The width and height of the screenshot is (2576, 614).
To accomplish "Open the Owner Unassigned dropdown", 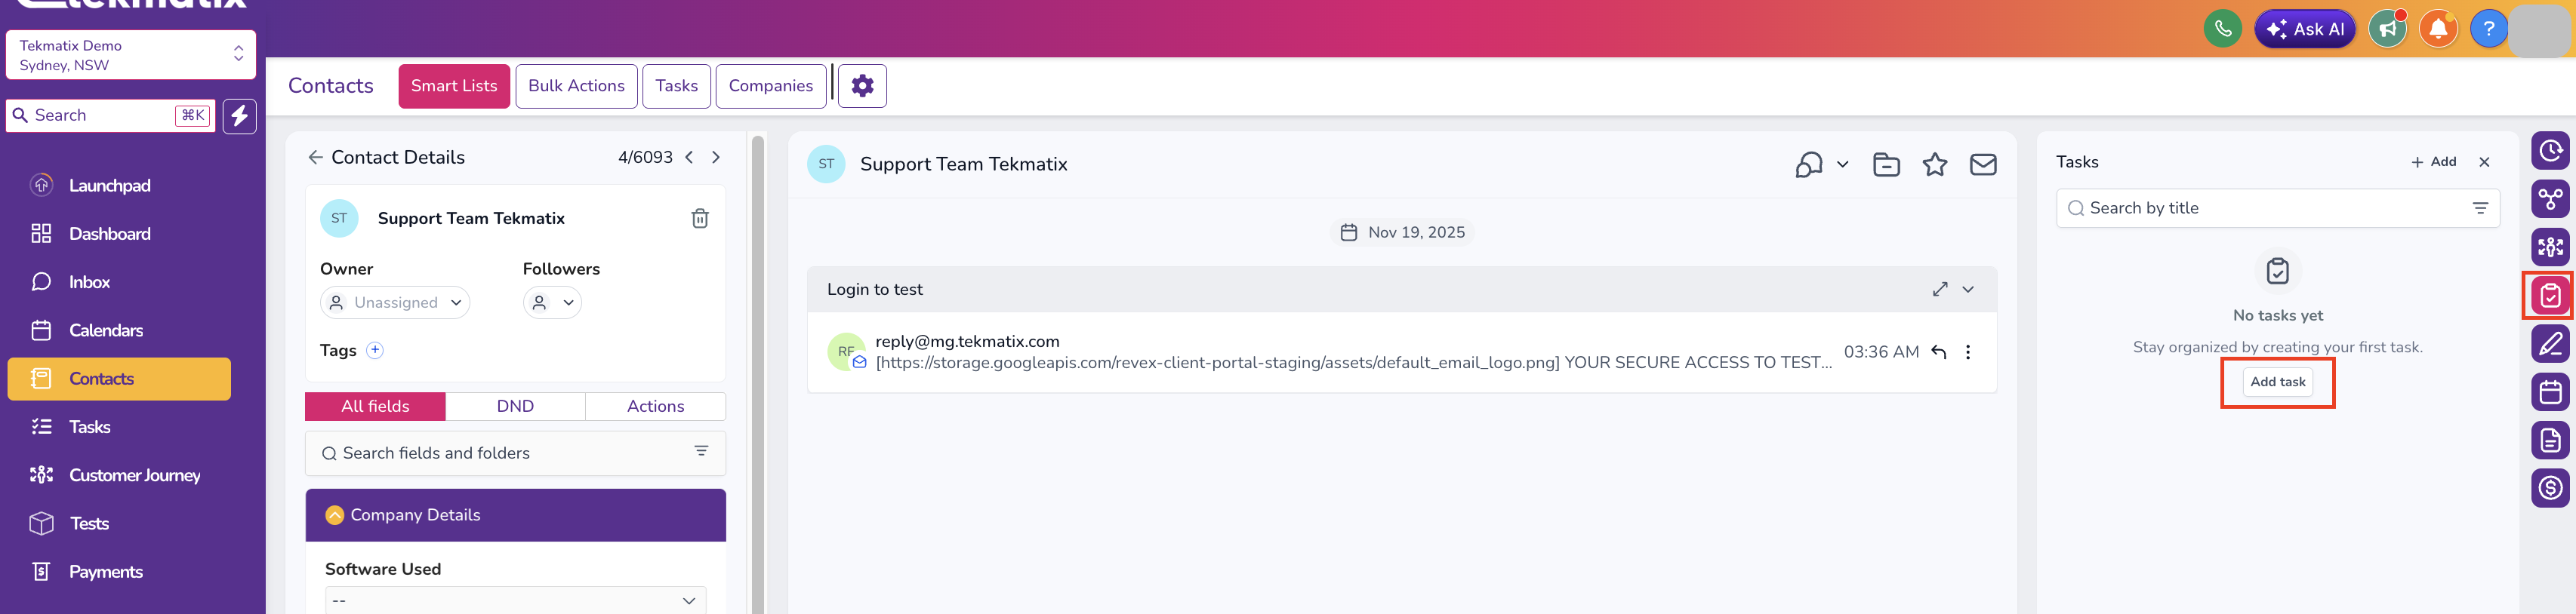I will click(x=395, y=302).
